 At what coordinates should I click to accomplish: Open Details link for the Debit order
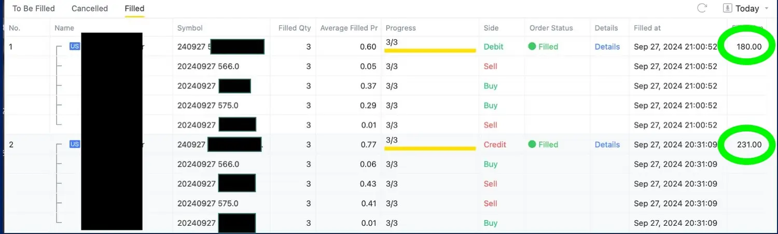click(607, 47)
